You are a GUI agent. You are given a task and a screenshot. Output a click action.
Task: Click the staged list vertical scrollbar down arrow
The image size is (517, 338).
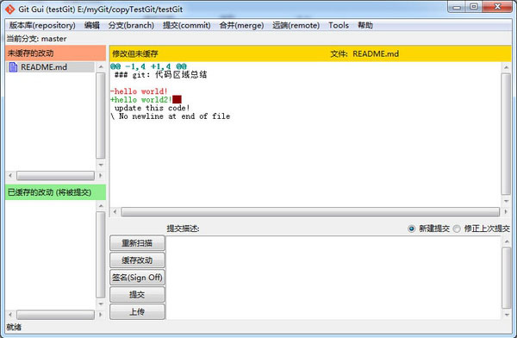[x=101, y=304]
